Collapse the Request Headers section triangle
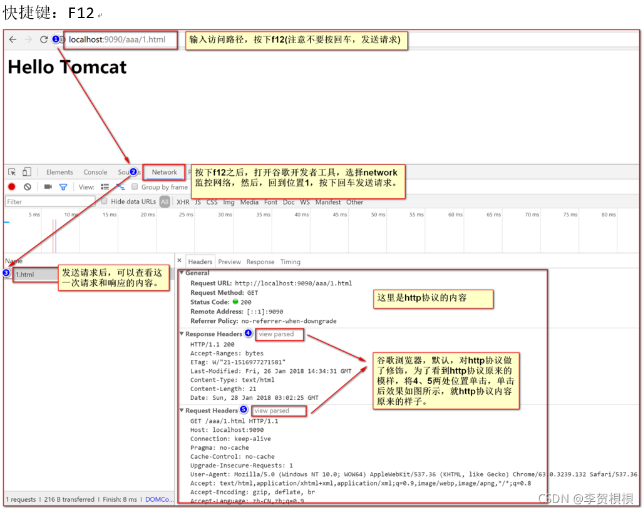643x510 pixels. pyautogui.click(x=182, y=410)
